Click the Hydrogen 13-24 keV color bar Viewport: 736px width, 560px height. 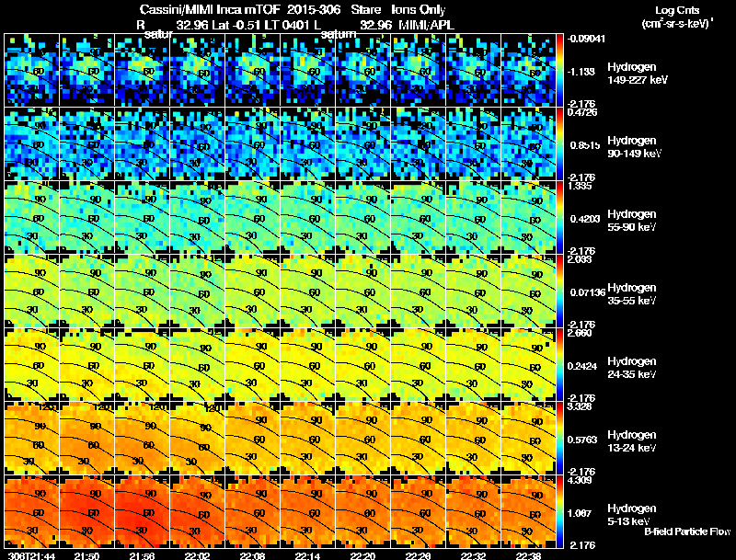pos(559,438)
